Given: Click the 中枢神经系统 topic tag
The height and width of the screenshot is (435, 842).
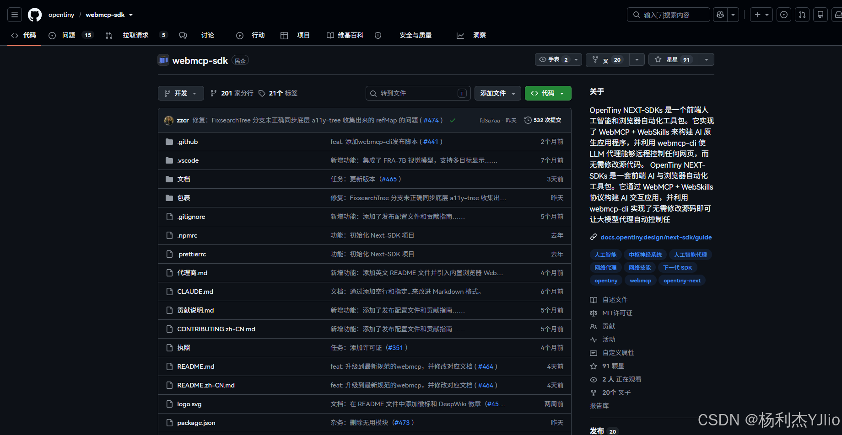Looking at the screenshot, I should tap(645, 255).
